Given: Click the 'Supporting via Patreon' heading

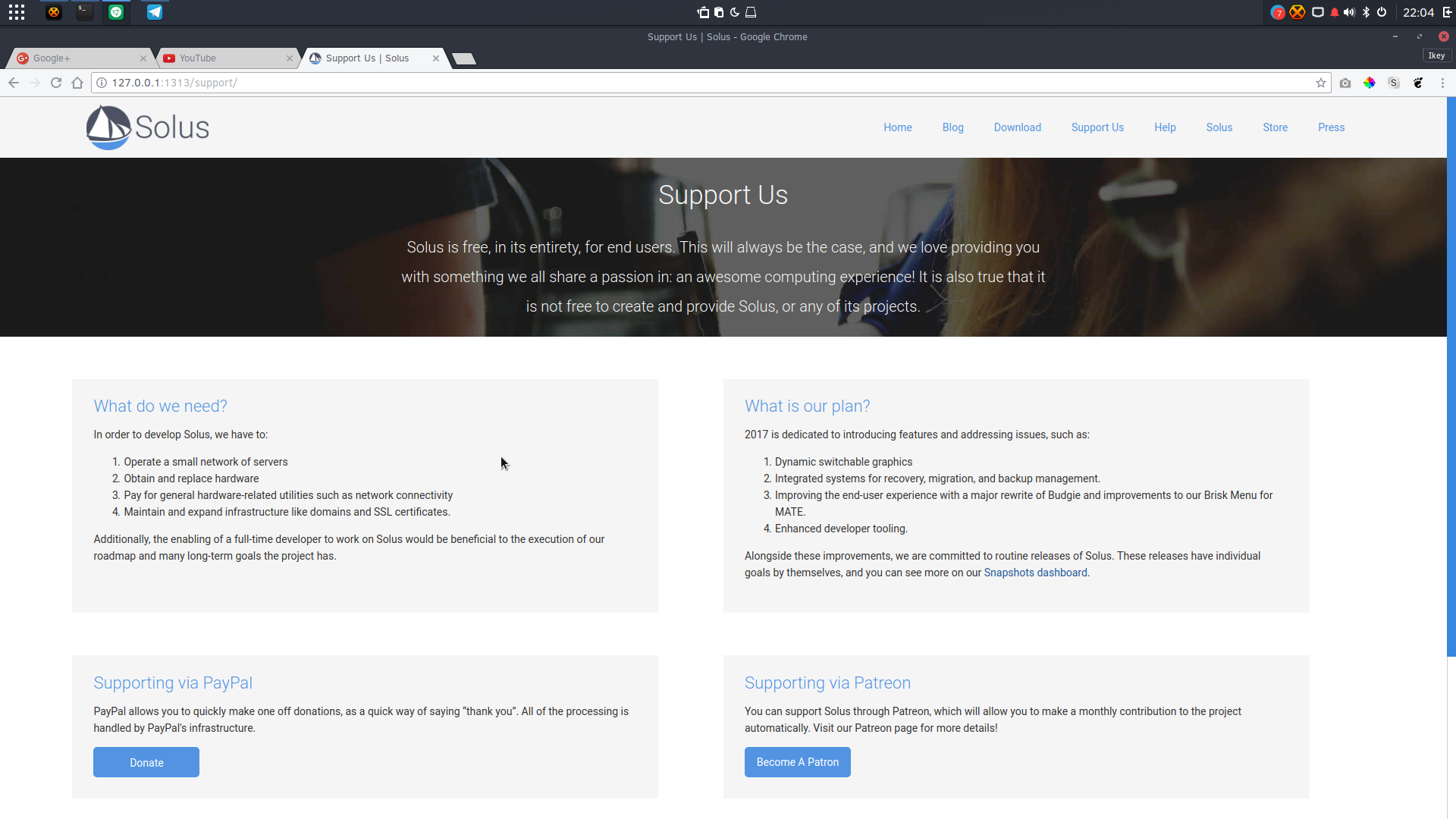Looking at the screenshot, I should click(827, 682).
